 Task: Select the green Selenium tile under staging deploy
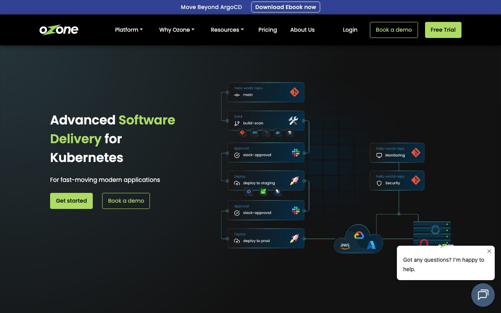[x=263, y=192]
